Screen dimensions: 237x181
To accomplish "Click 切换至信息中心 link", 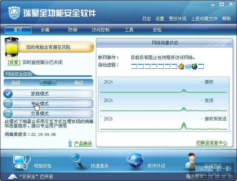I will [x=211, y=143].
